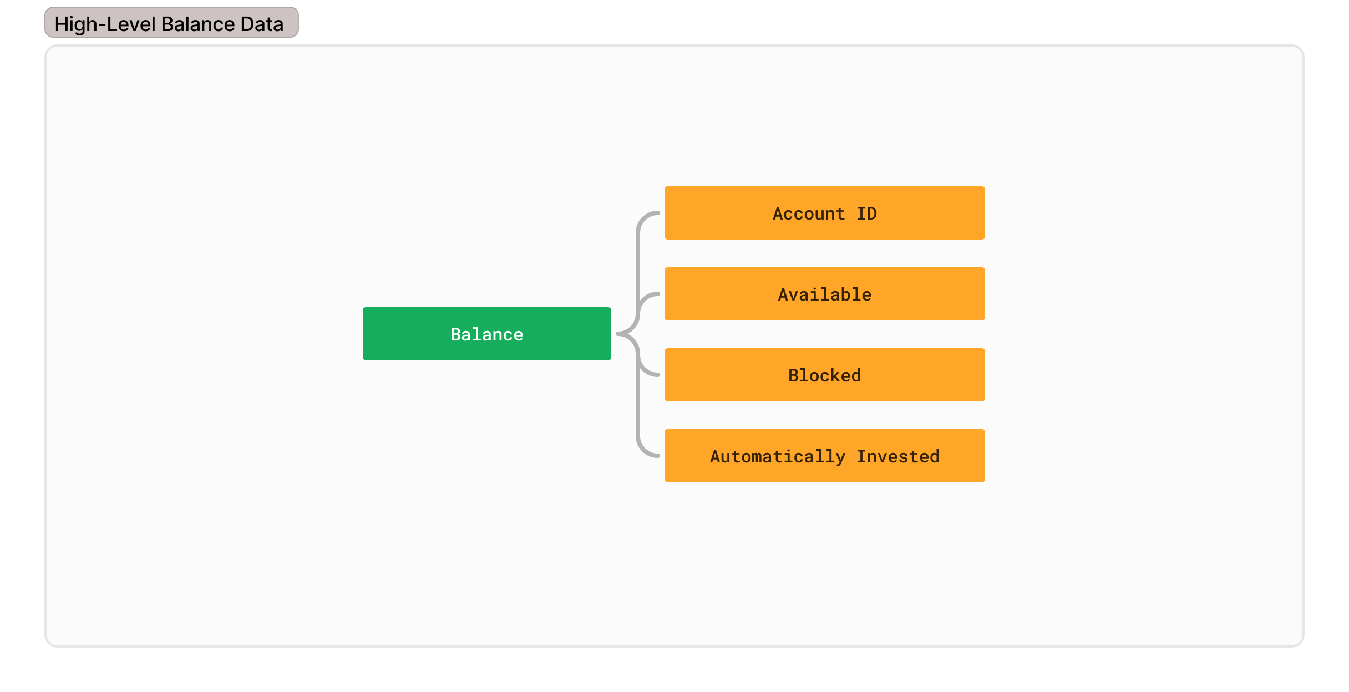Click the Account ID text label
Viewport: 1349px width, 692px height.
tap(824, 213)
